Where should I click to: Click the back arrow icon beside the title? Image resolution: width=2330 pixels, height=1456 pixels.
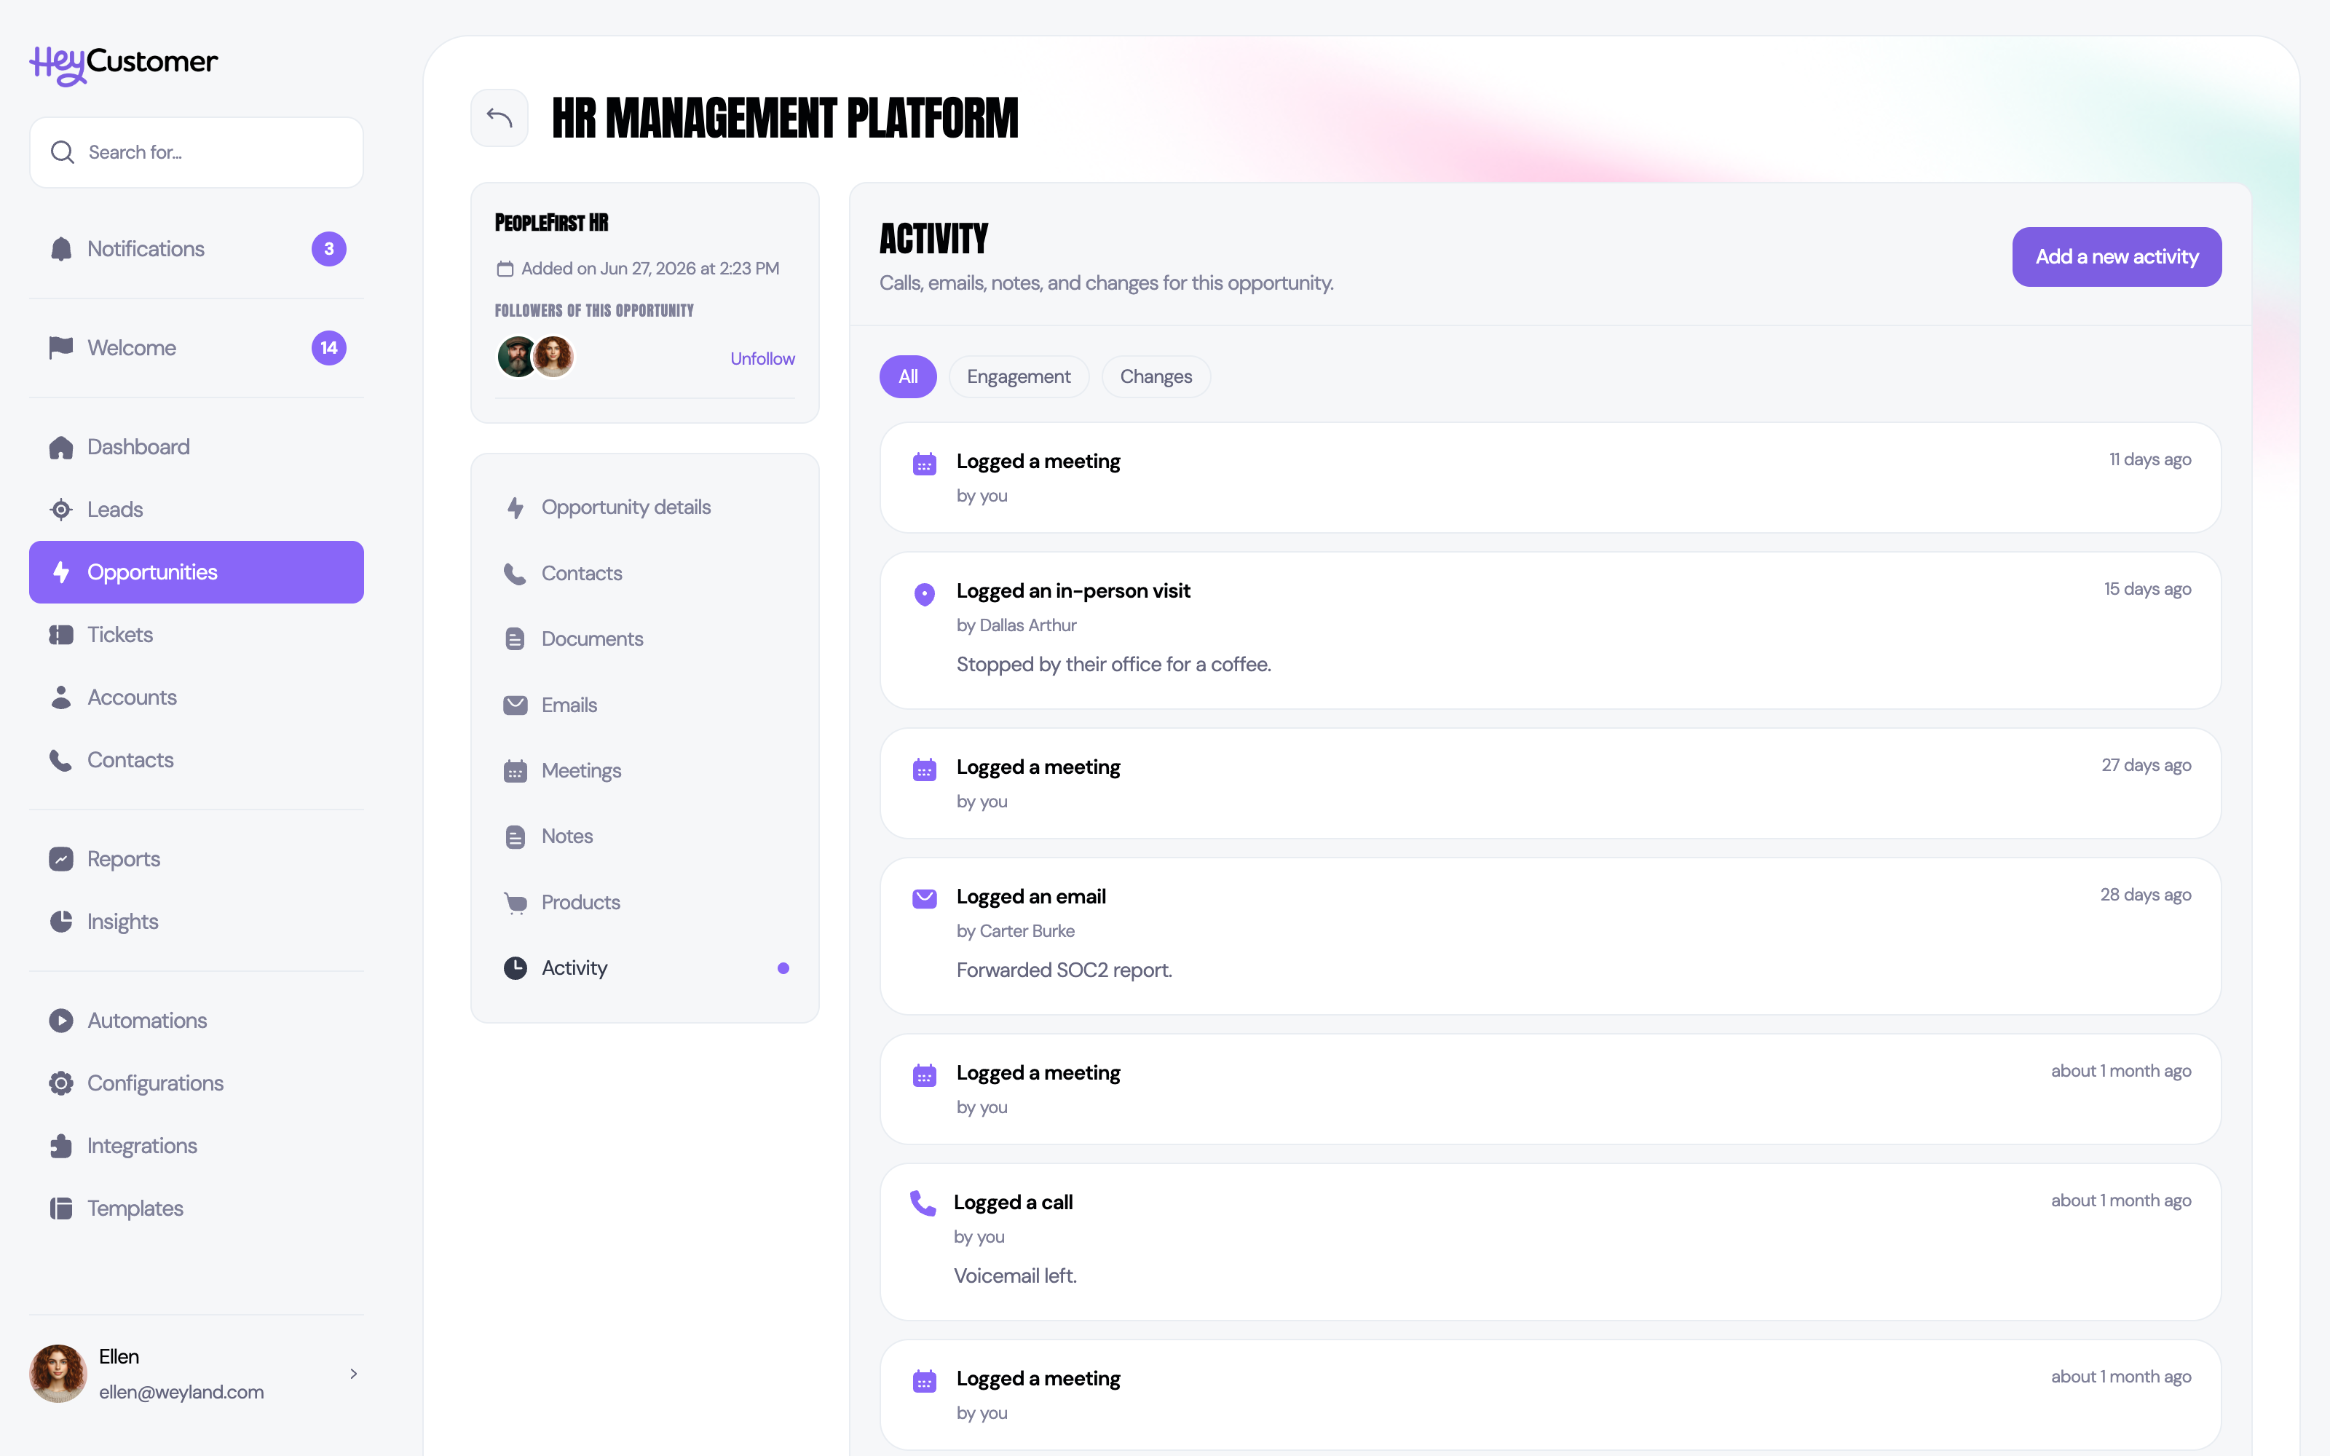pyautogui.click(x=499, y=117)
